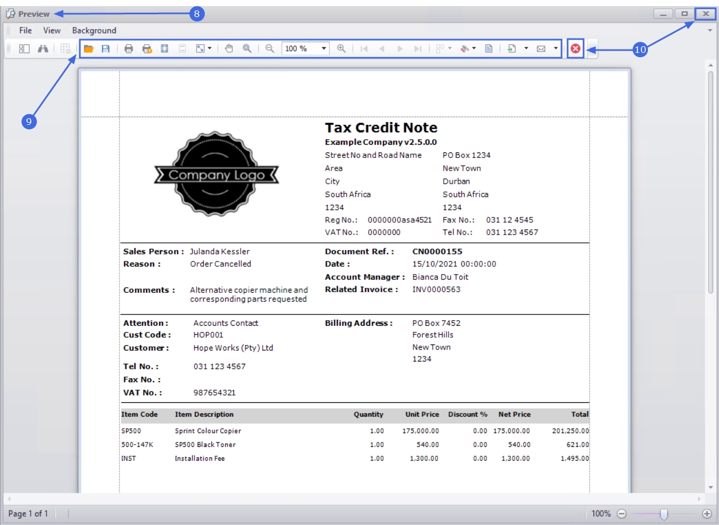Click the document reference CN0000155
Screen dimensions: 719x525
(x=437, y=251)
